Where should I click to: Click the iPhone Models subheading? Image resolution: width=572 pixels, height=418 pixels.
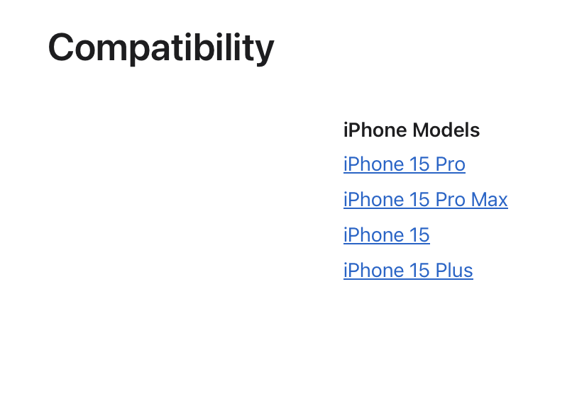[x=411, y=130]
